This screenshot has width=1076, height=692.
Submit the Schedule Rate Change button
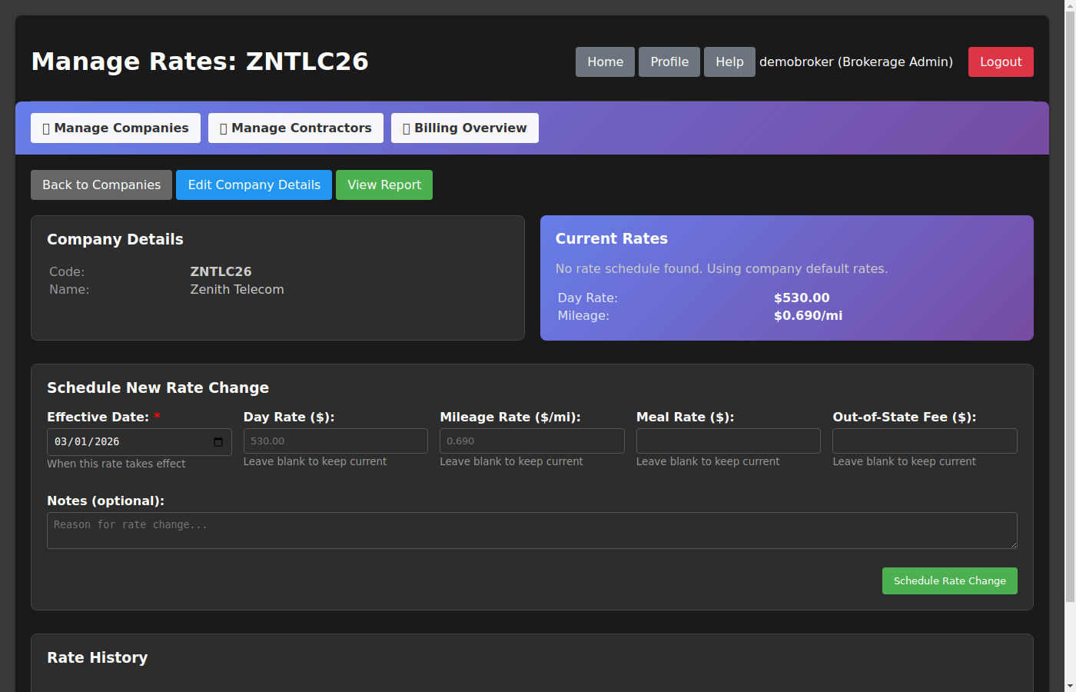click(x=949, y=581)
